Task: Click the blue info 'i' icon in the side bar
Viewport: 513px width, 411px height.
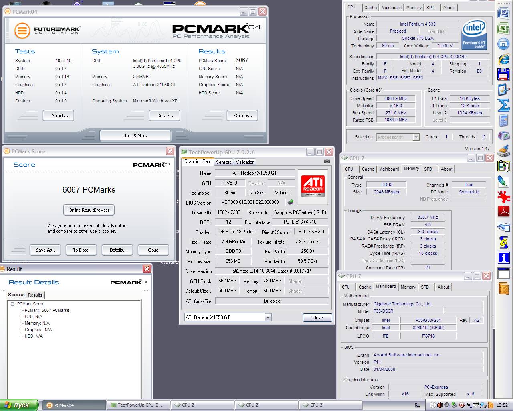Action: (x=503, y=257)
